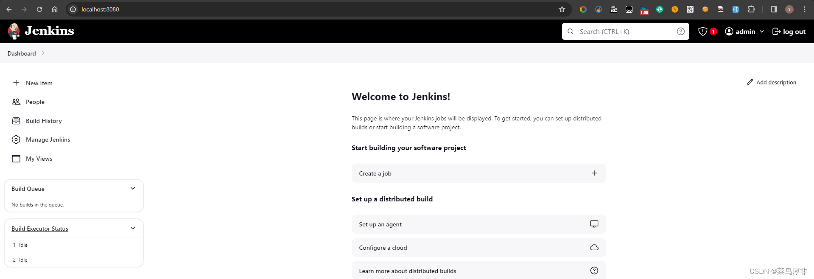Expand the Dashboard breadcrumb chevron
Screen dimensions: 814x279
[43, 53]
